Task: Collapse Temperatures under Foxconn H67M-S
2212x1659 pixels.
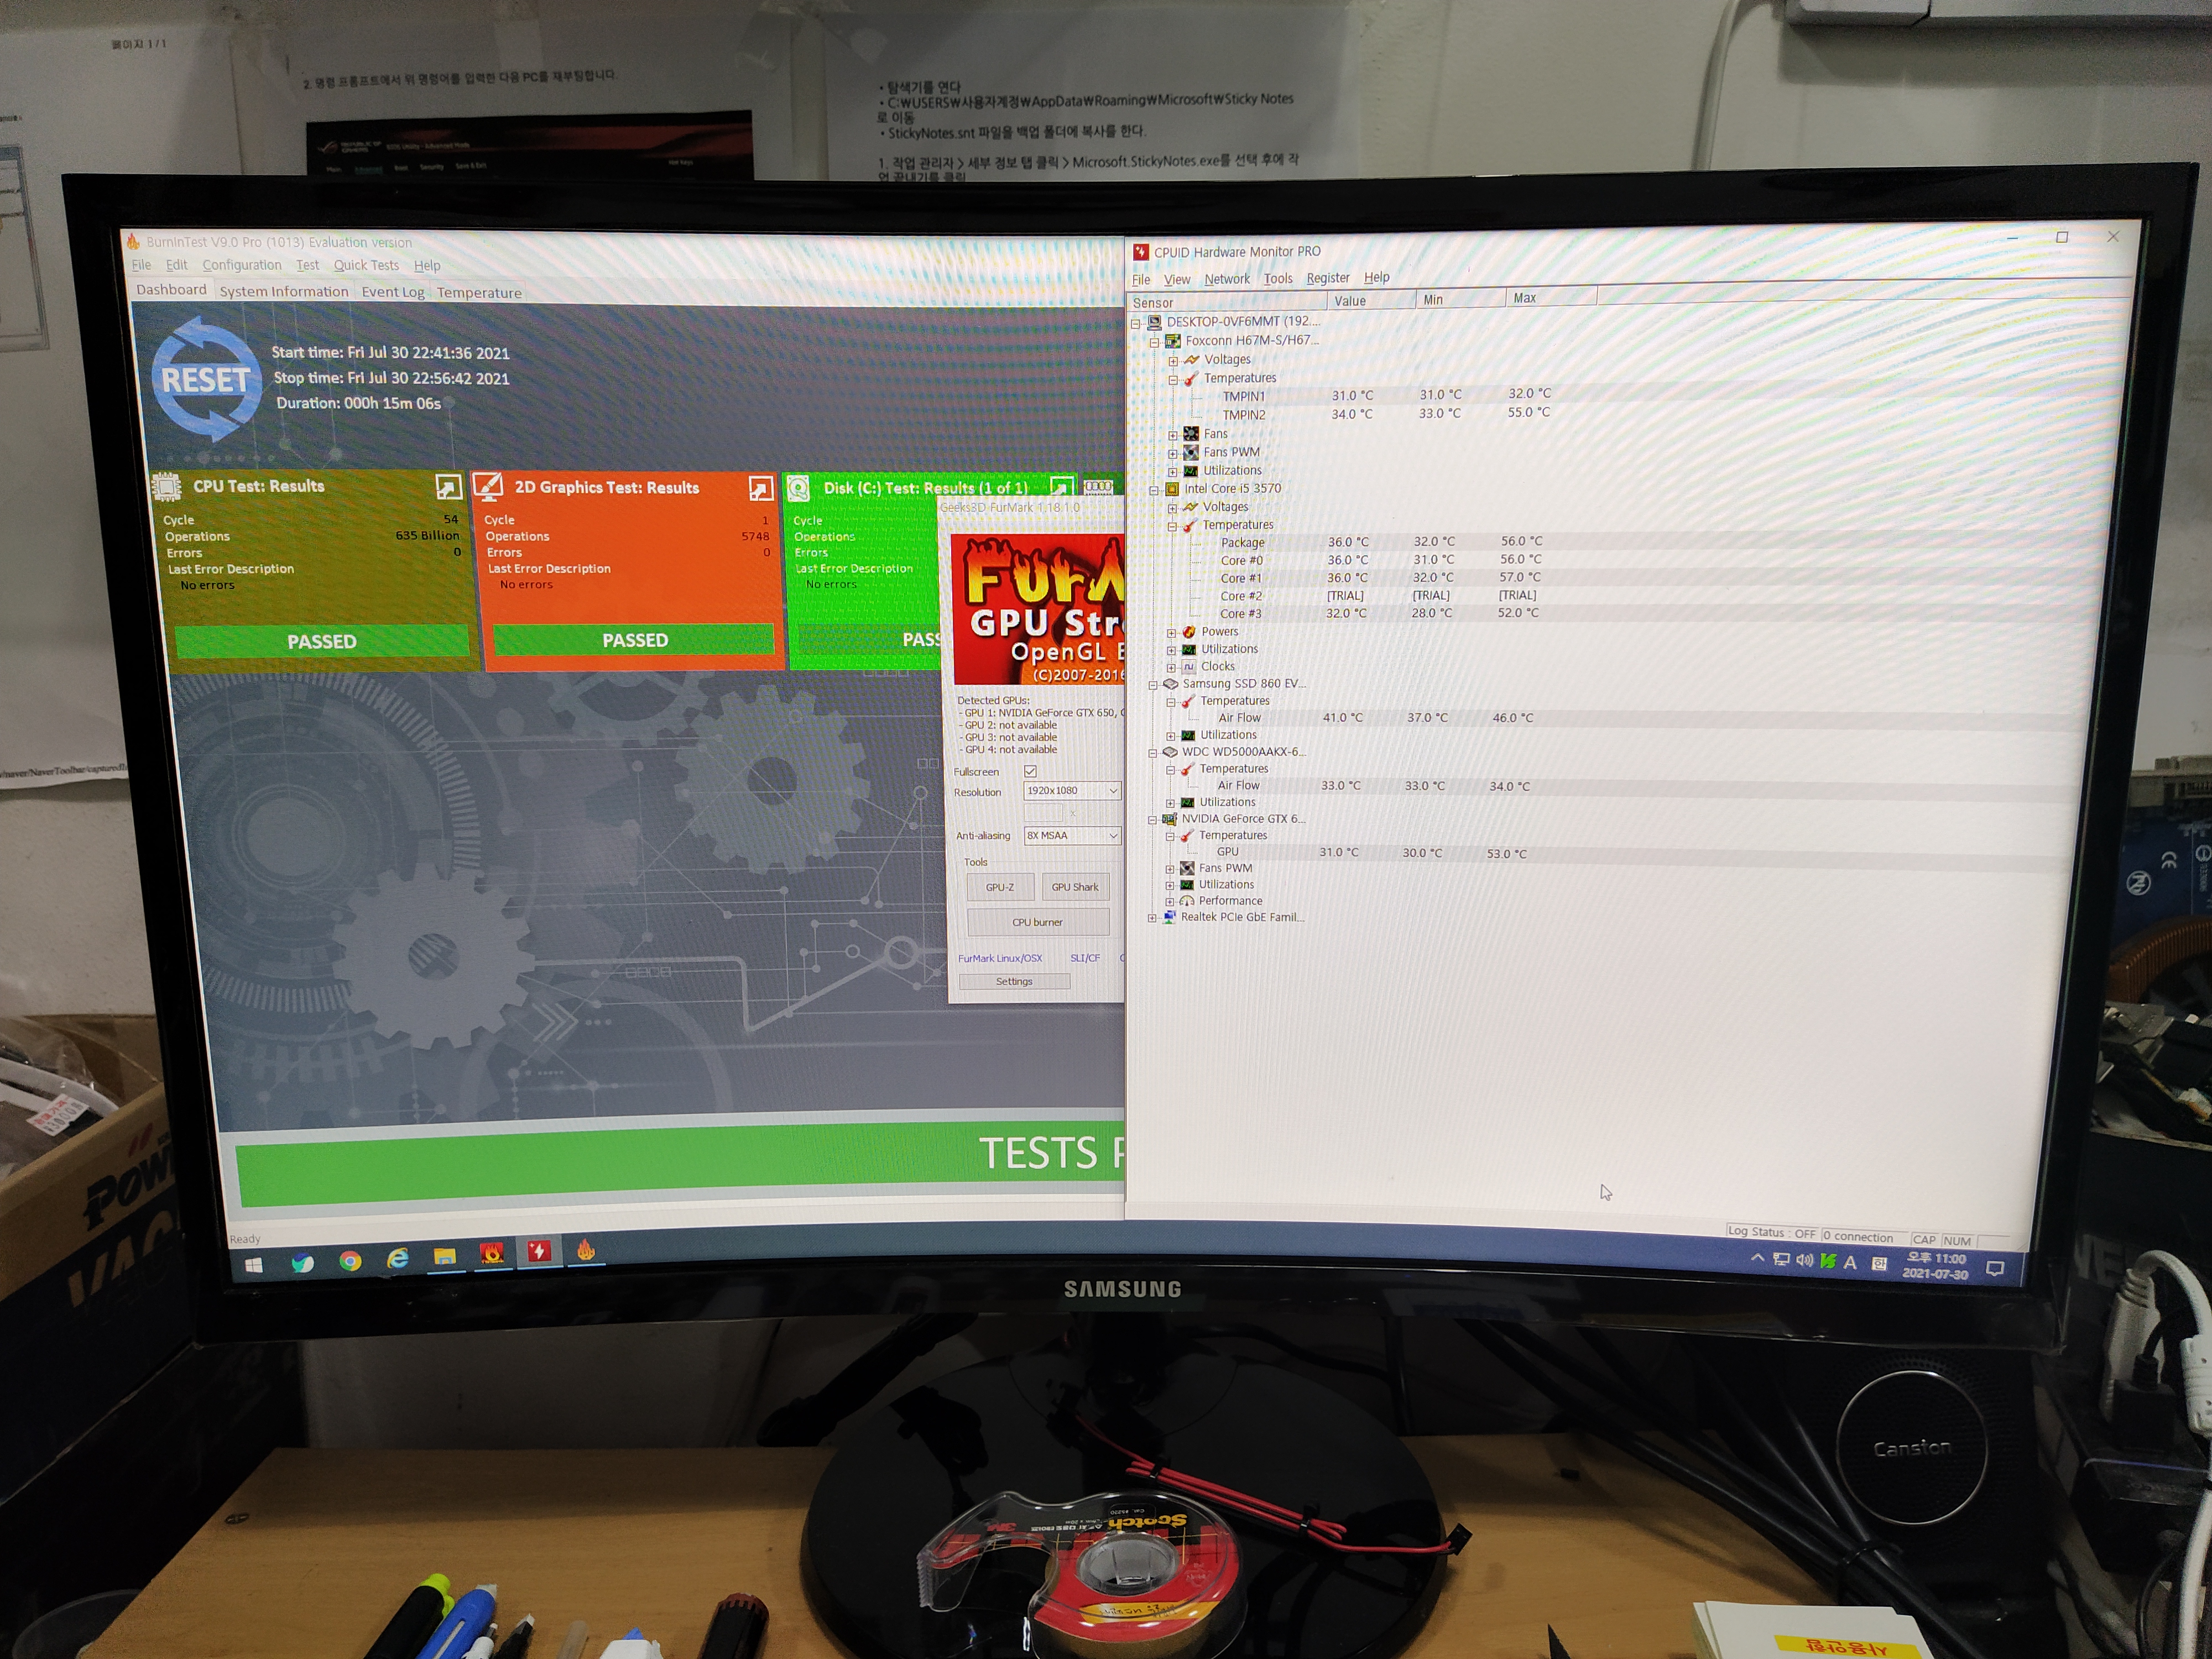Action: [1173, 380]
